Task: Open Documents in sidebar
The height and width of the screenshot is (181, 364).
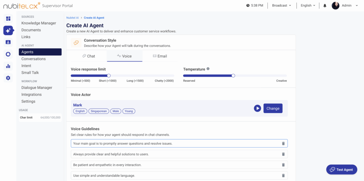Action: pos(31,30)
